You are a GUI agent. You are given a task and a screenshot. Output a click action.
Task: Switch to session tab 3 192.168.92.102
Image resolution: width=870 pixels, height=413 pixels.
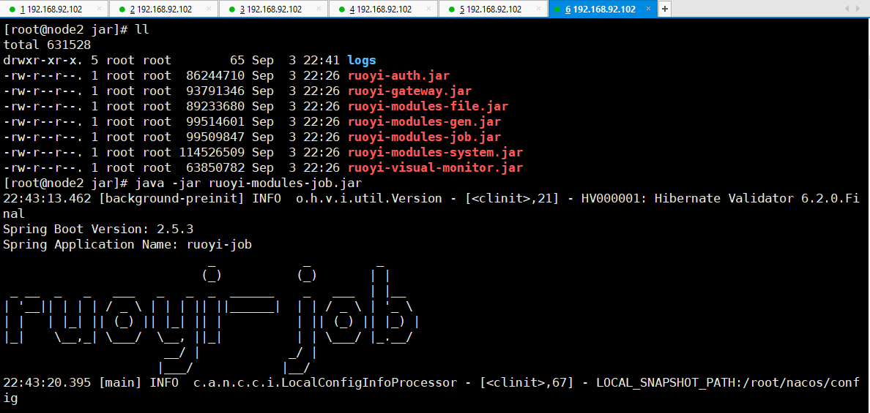point(274,9)
